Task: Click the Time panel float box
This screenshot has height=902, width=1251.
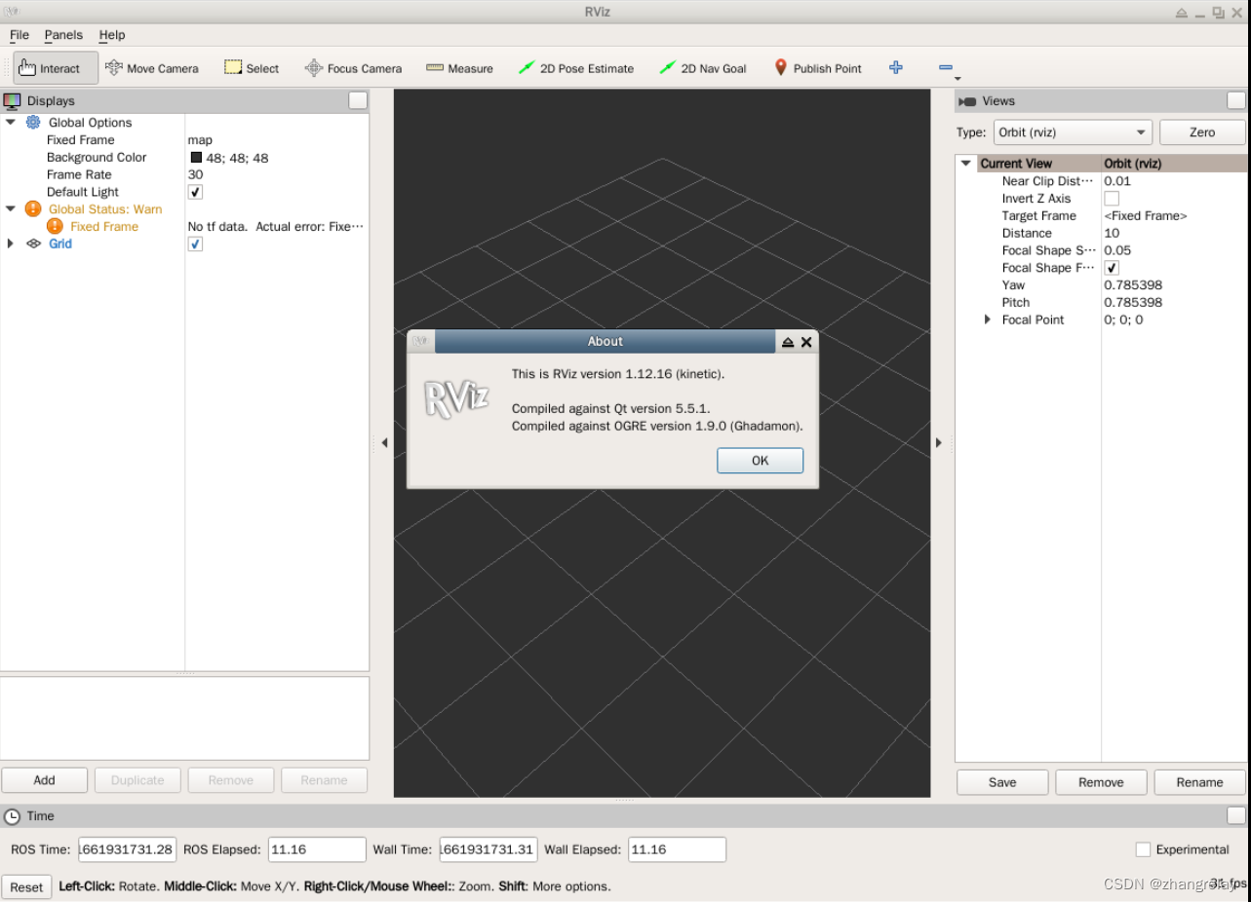Action: [1236, 816]
